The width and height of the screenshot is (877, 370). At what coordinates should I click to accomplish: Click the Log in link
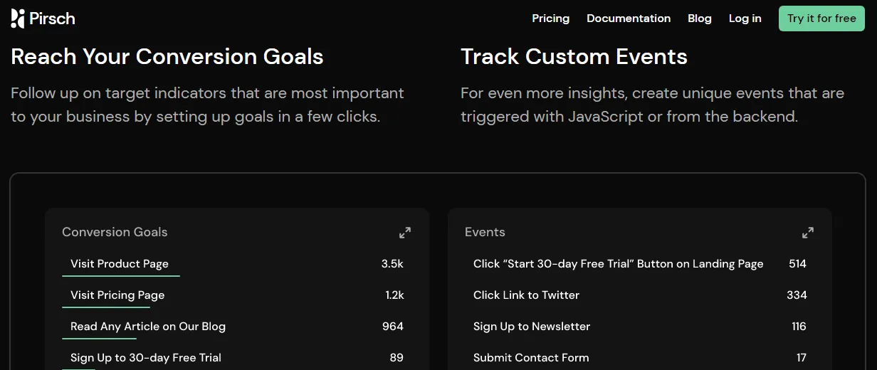point(745,18)
